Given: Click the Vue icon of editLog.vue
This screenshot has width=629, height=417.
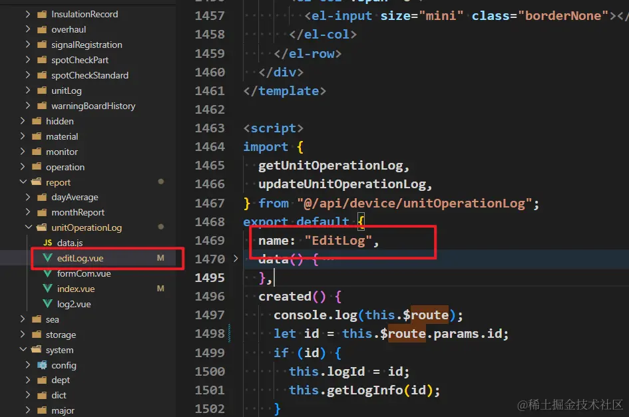Looking at the screenshot, I should pyautogui.click(x=47, y=258).
